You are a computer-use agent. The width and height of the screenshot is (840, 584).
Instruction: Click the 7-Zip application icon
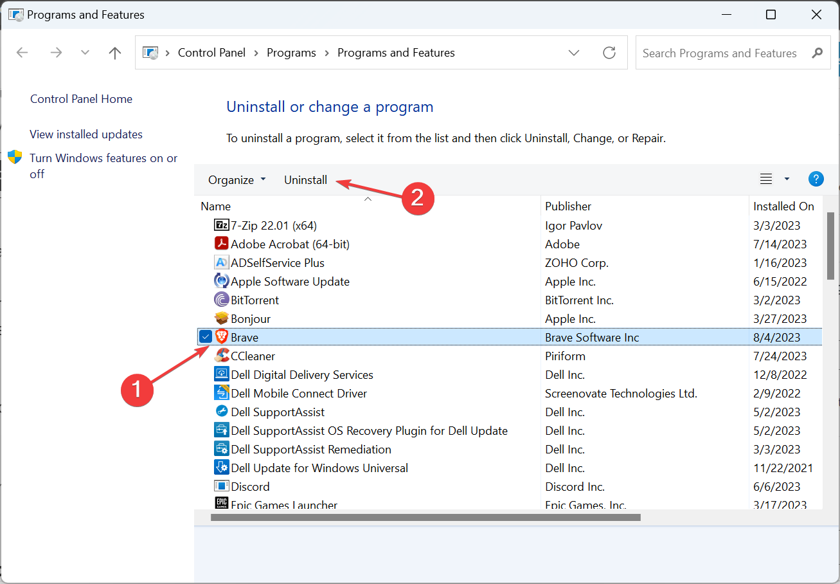pos(220,225)
